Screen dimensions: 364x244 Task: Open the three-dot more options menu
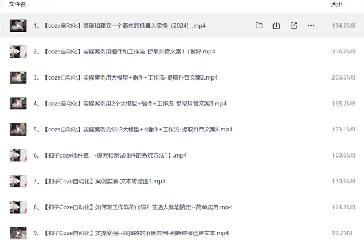coord(311,26)
